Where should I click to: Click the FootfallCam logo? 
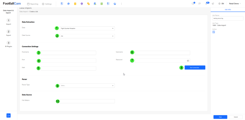pos(12,4)
